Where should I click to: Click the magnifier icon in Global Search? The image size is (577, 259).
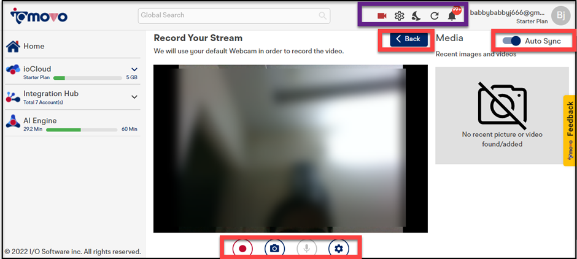(x=322, y=15)
